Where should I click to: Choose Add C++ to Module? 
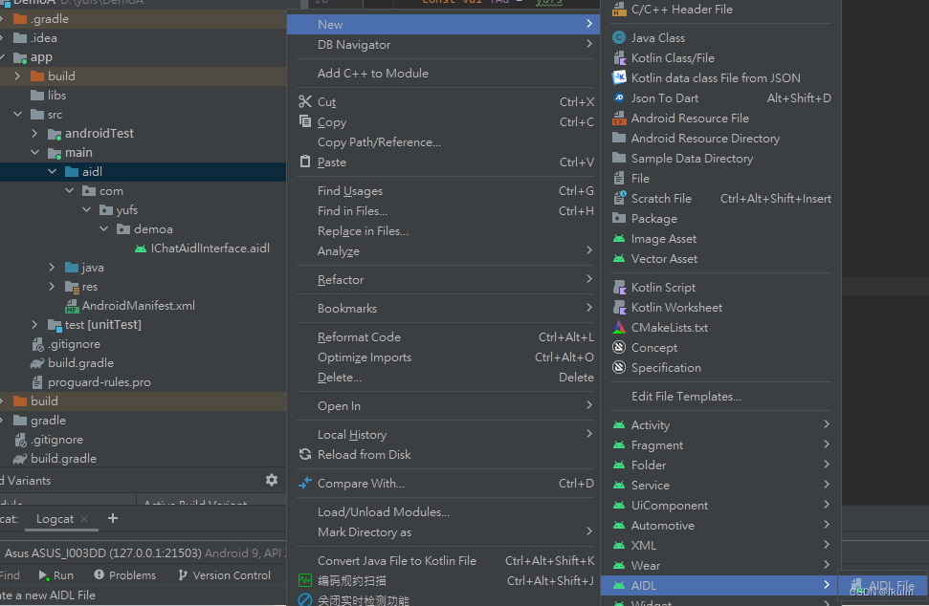pos(443,74)
